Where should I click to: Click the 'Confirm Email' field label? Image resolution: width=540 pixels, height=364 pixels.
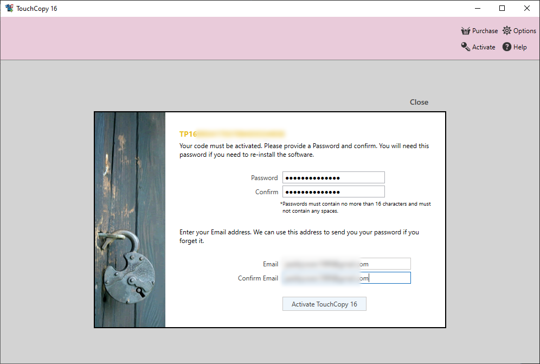coord(258,278)
